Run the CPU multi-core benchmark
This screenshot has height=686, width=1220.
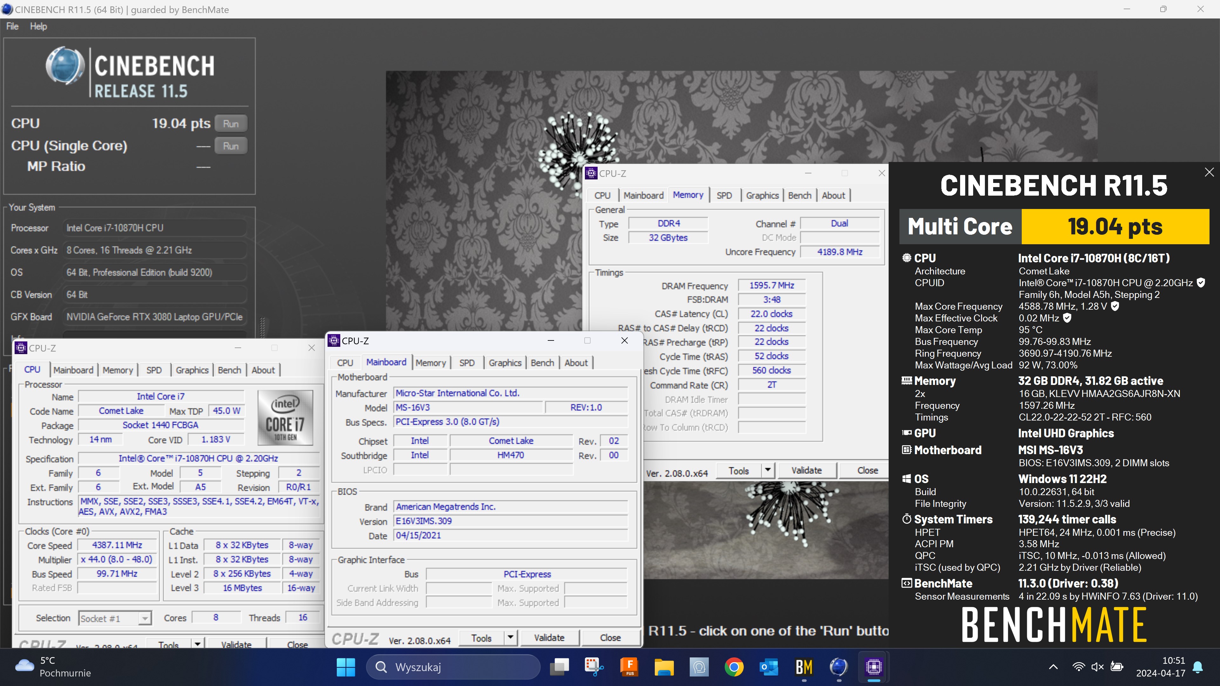point(231,124)
